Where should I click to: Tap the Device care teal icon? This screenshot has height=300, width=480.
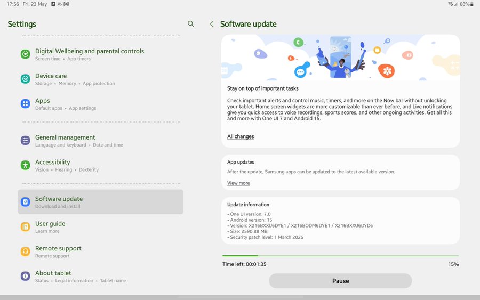point(25,79)
